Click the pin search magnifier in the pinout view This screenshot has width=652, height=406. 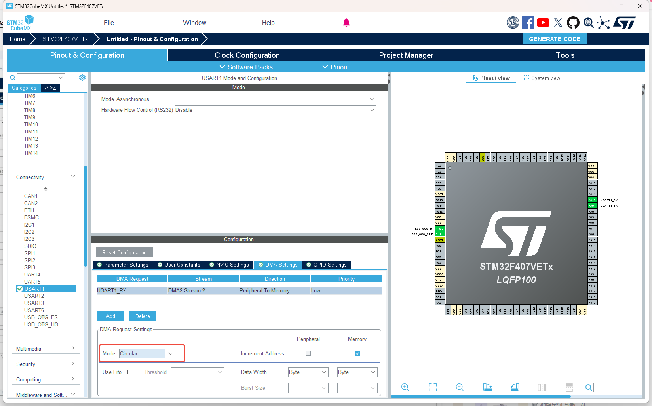click(x=589, y=387)
